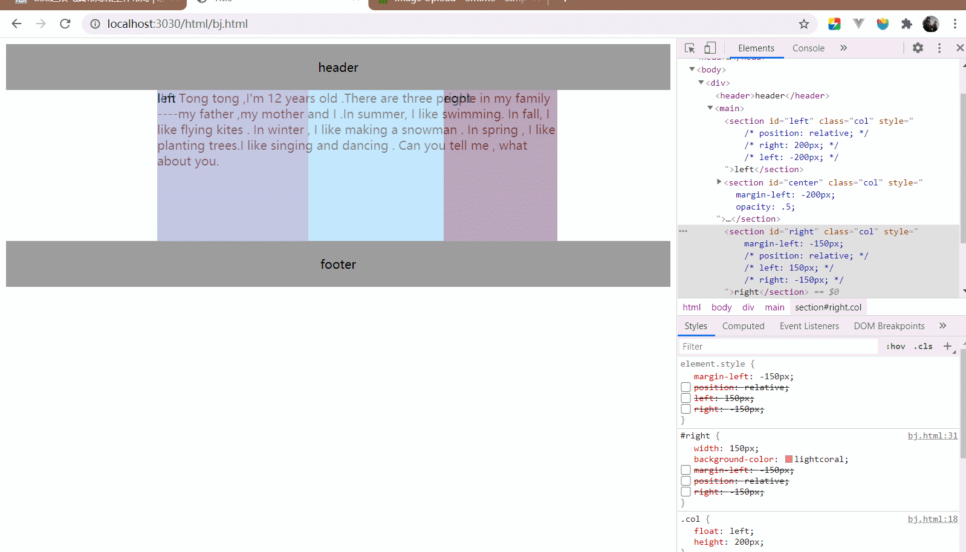This screenshot has width=966, height=552.
Task: Activate the inspect element picker icon
Action: click(x=690, y=48)
